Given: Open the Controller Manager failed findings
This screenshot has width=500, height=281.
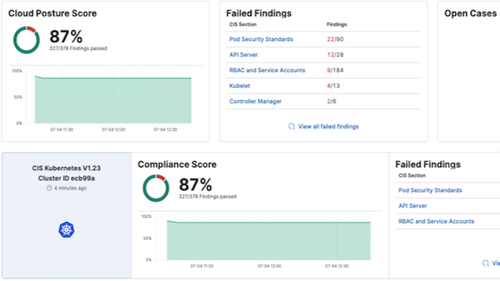Looking at the screenshot, I should coord(255,101).
